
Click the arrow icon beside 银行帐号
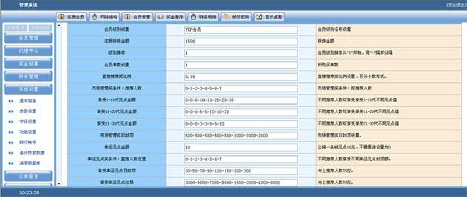11,143
